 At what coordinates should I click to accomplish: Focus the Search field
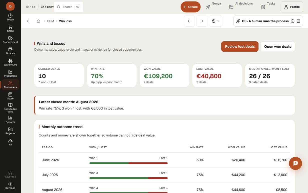68,7
